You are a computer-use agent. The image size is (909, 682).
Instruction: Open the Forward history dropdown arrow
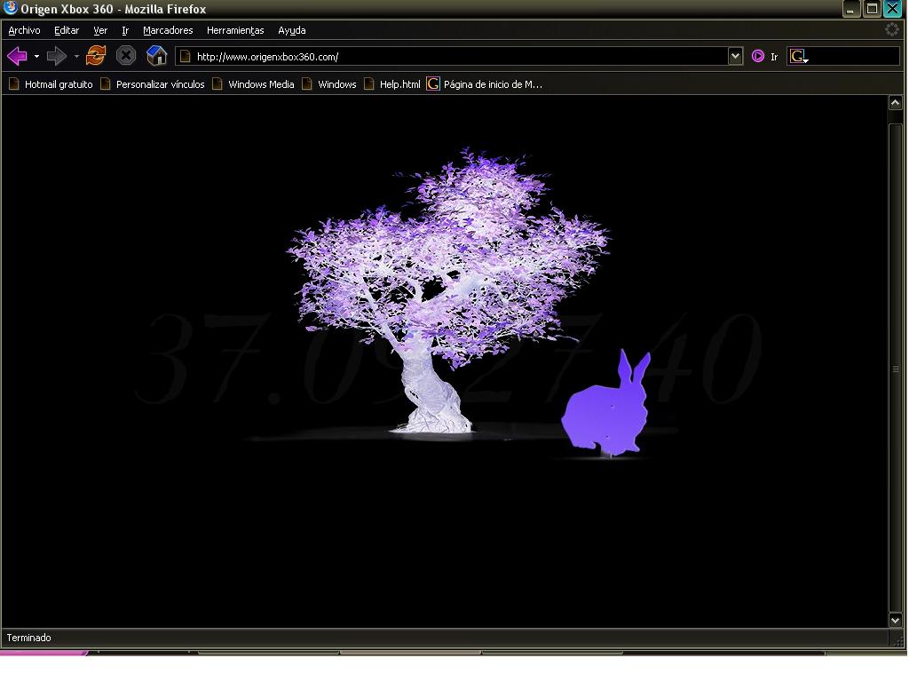(76, 57)
